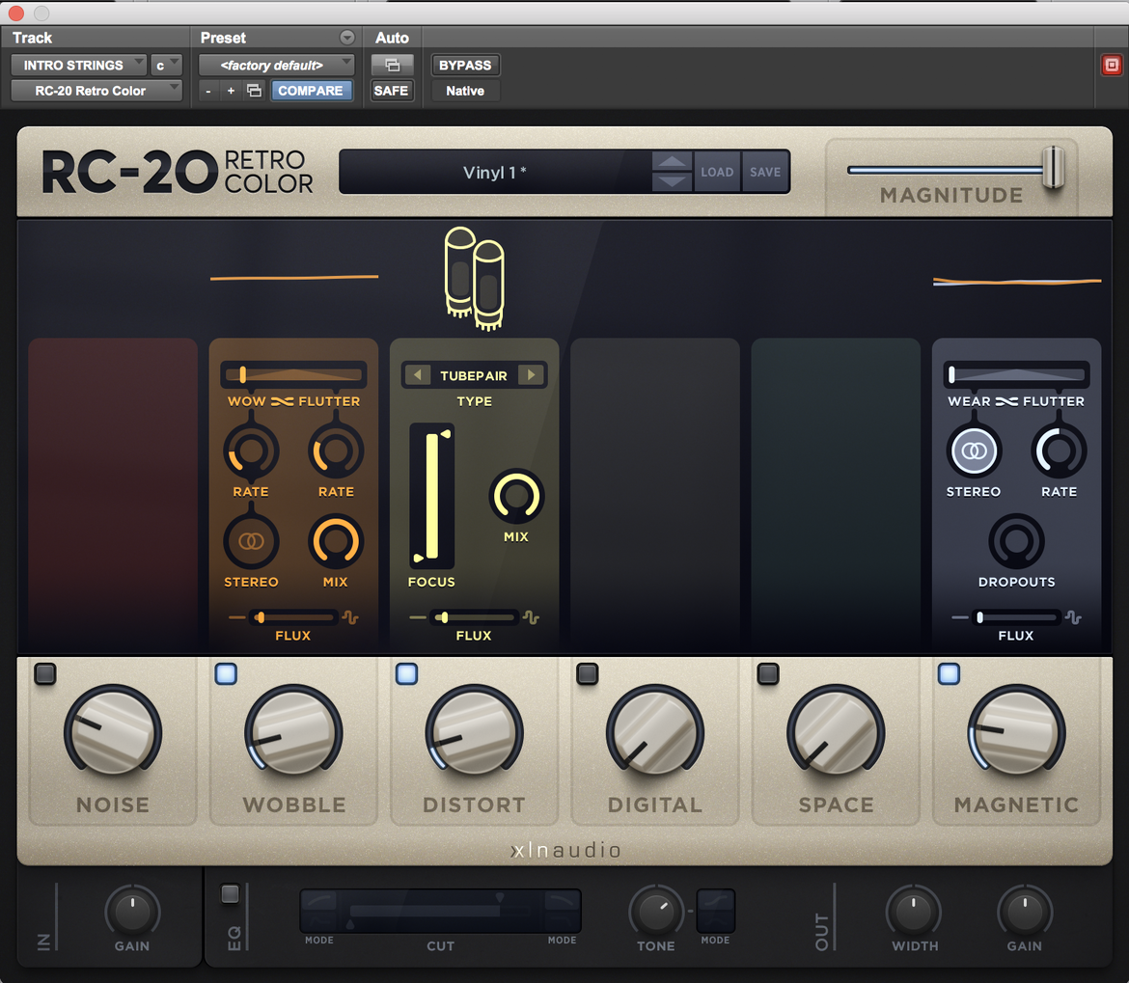1129x983 pixels.
Task: Click the COMPARE button
Action: [x=311, y=91]
